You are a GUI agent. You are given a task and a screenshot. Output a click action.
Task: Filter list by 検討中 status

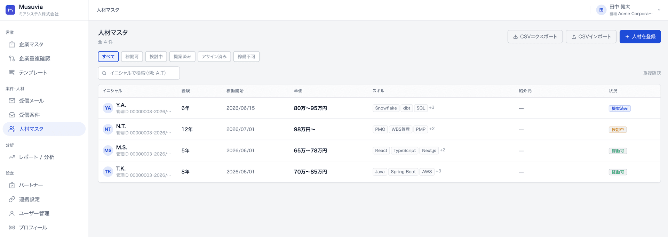(x=156, y=57)
